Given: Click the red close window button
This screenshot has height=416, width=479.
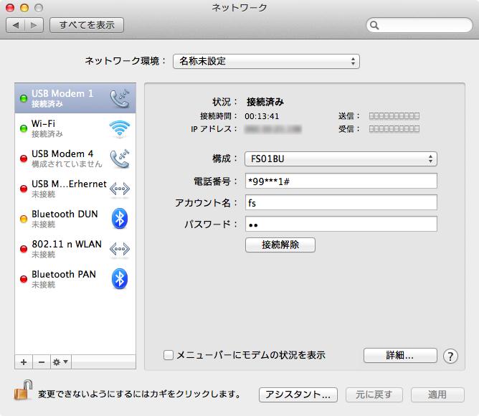Looking at the screenshot, I should [x=10, y=8].
